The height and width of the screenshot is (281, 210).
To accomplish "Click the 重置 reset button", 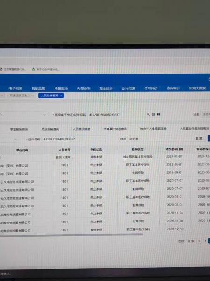I will (199, 138).
